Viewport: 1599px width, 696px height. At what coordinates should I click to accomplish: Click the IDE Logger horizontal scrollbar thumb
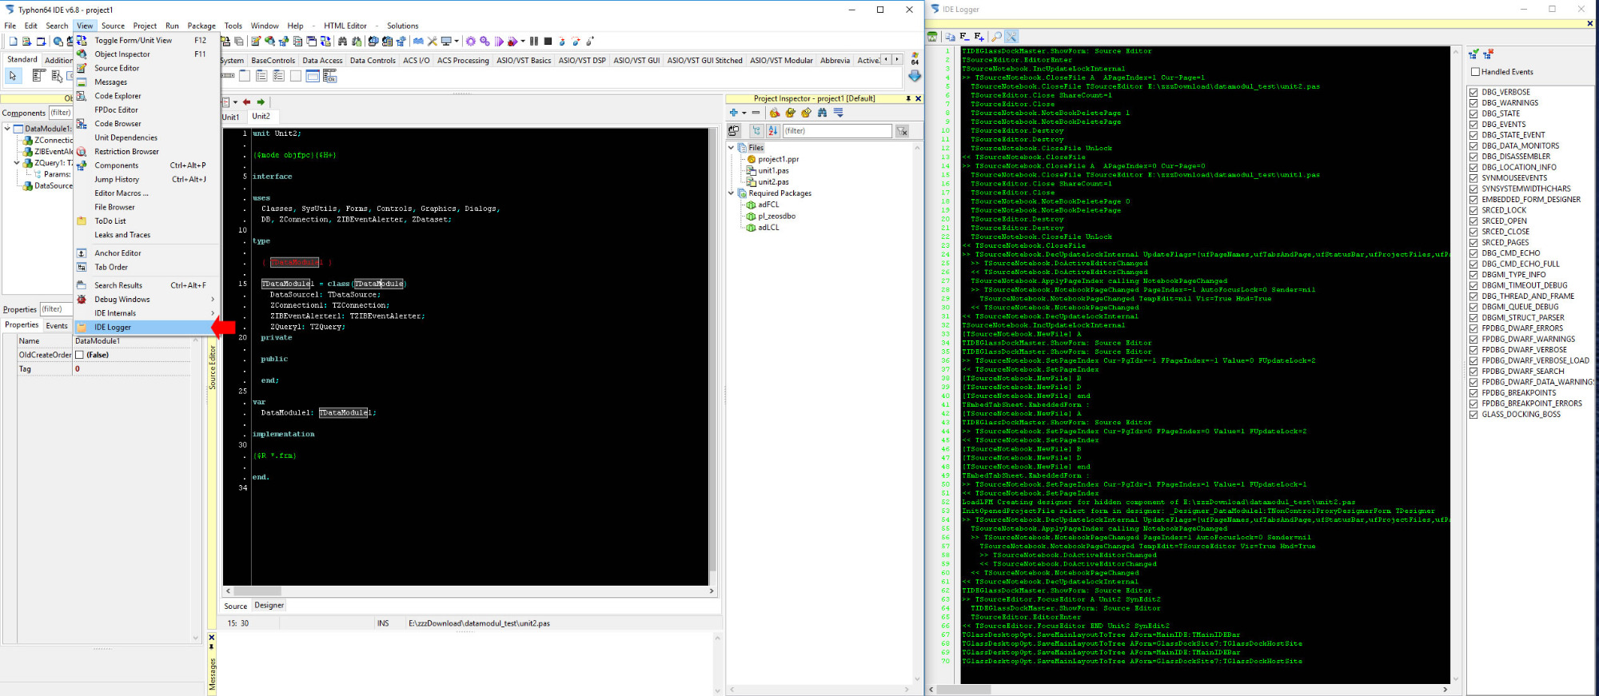pyautogui.click(x=963, y=690)
